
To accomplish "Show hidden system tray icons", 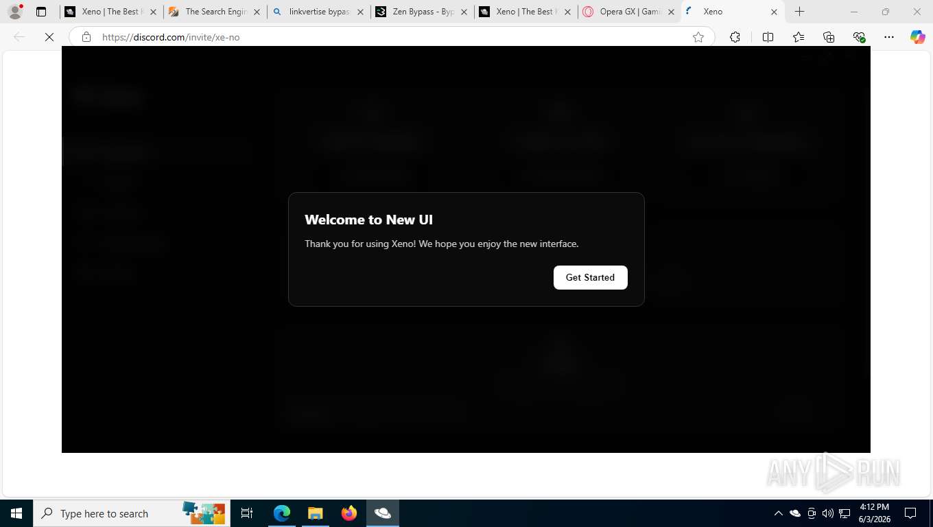I will click(x=778, y=513).
